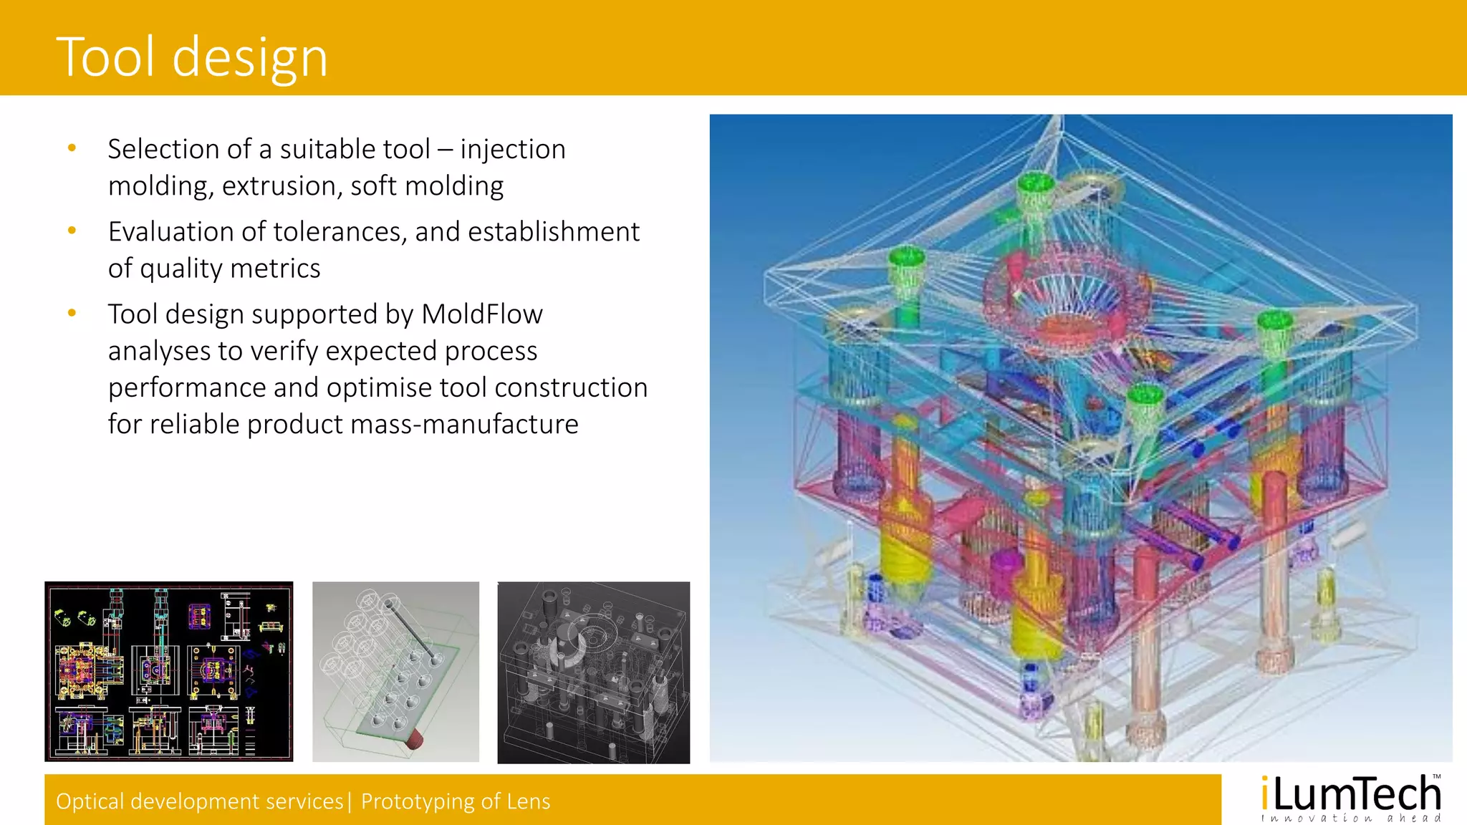Click the third orange bullet point marker

72,313
